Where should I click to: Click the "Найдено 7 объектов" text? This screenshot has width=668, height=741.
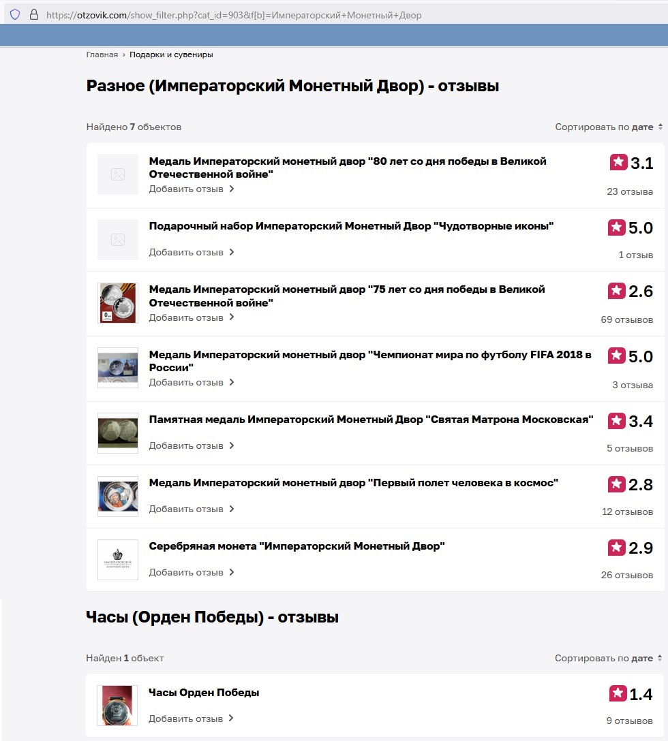click(134, 127)
